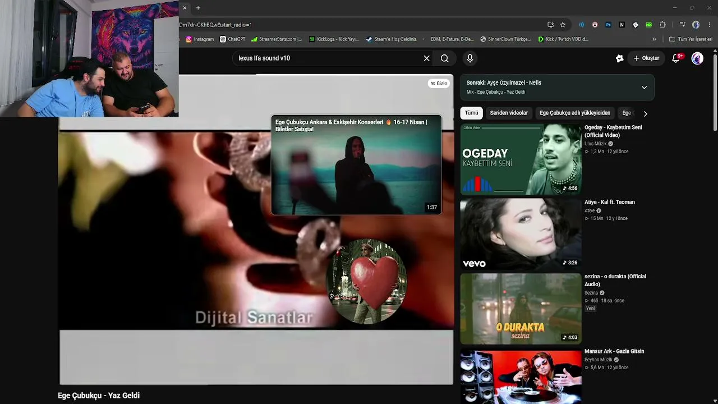Viewport: 718px width, 404px height.
Task: Click the Gizle hide button on the video
Action: click(439, 83)
